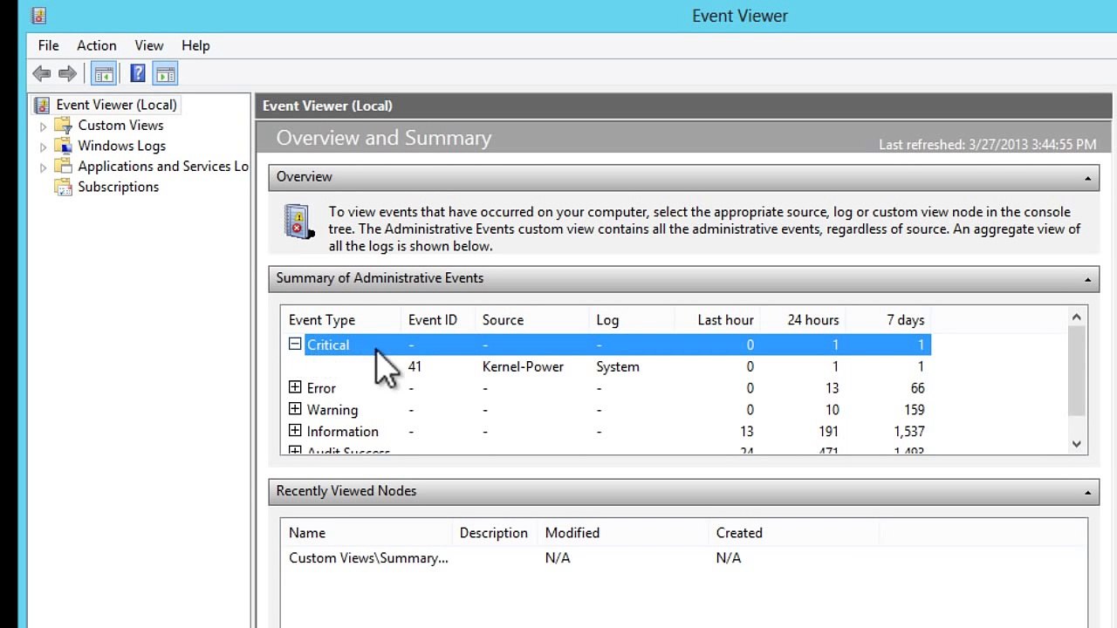Select the Custom Views\Summary... recent node
Image resolution: width=1117 pixels, height=628 pixels.
click(x=368, y=558)
